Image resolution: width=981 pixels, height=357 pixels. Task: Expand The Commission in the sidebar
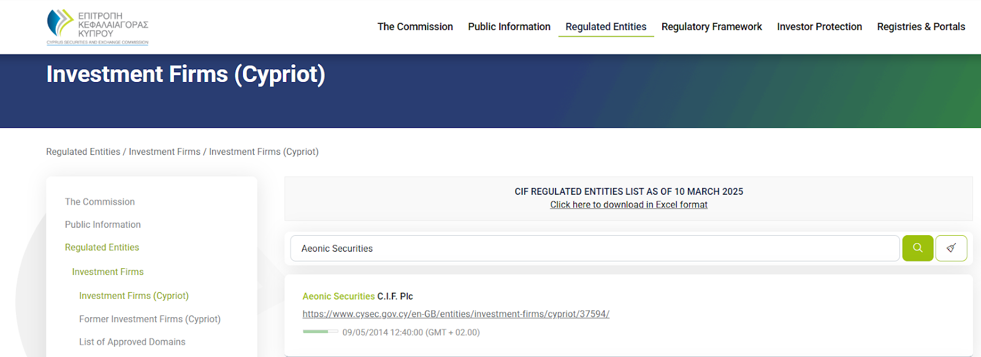(x=100, y=202)
